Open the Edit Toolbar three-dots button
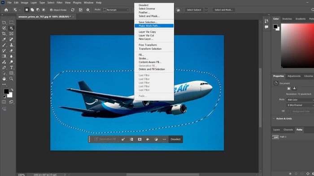The width and height of the screenshot is (314, 176). 4,84
